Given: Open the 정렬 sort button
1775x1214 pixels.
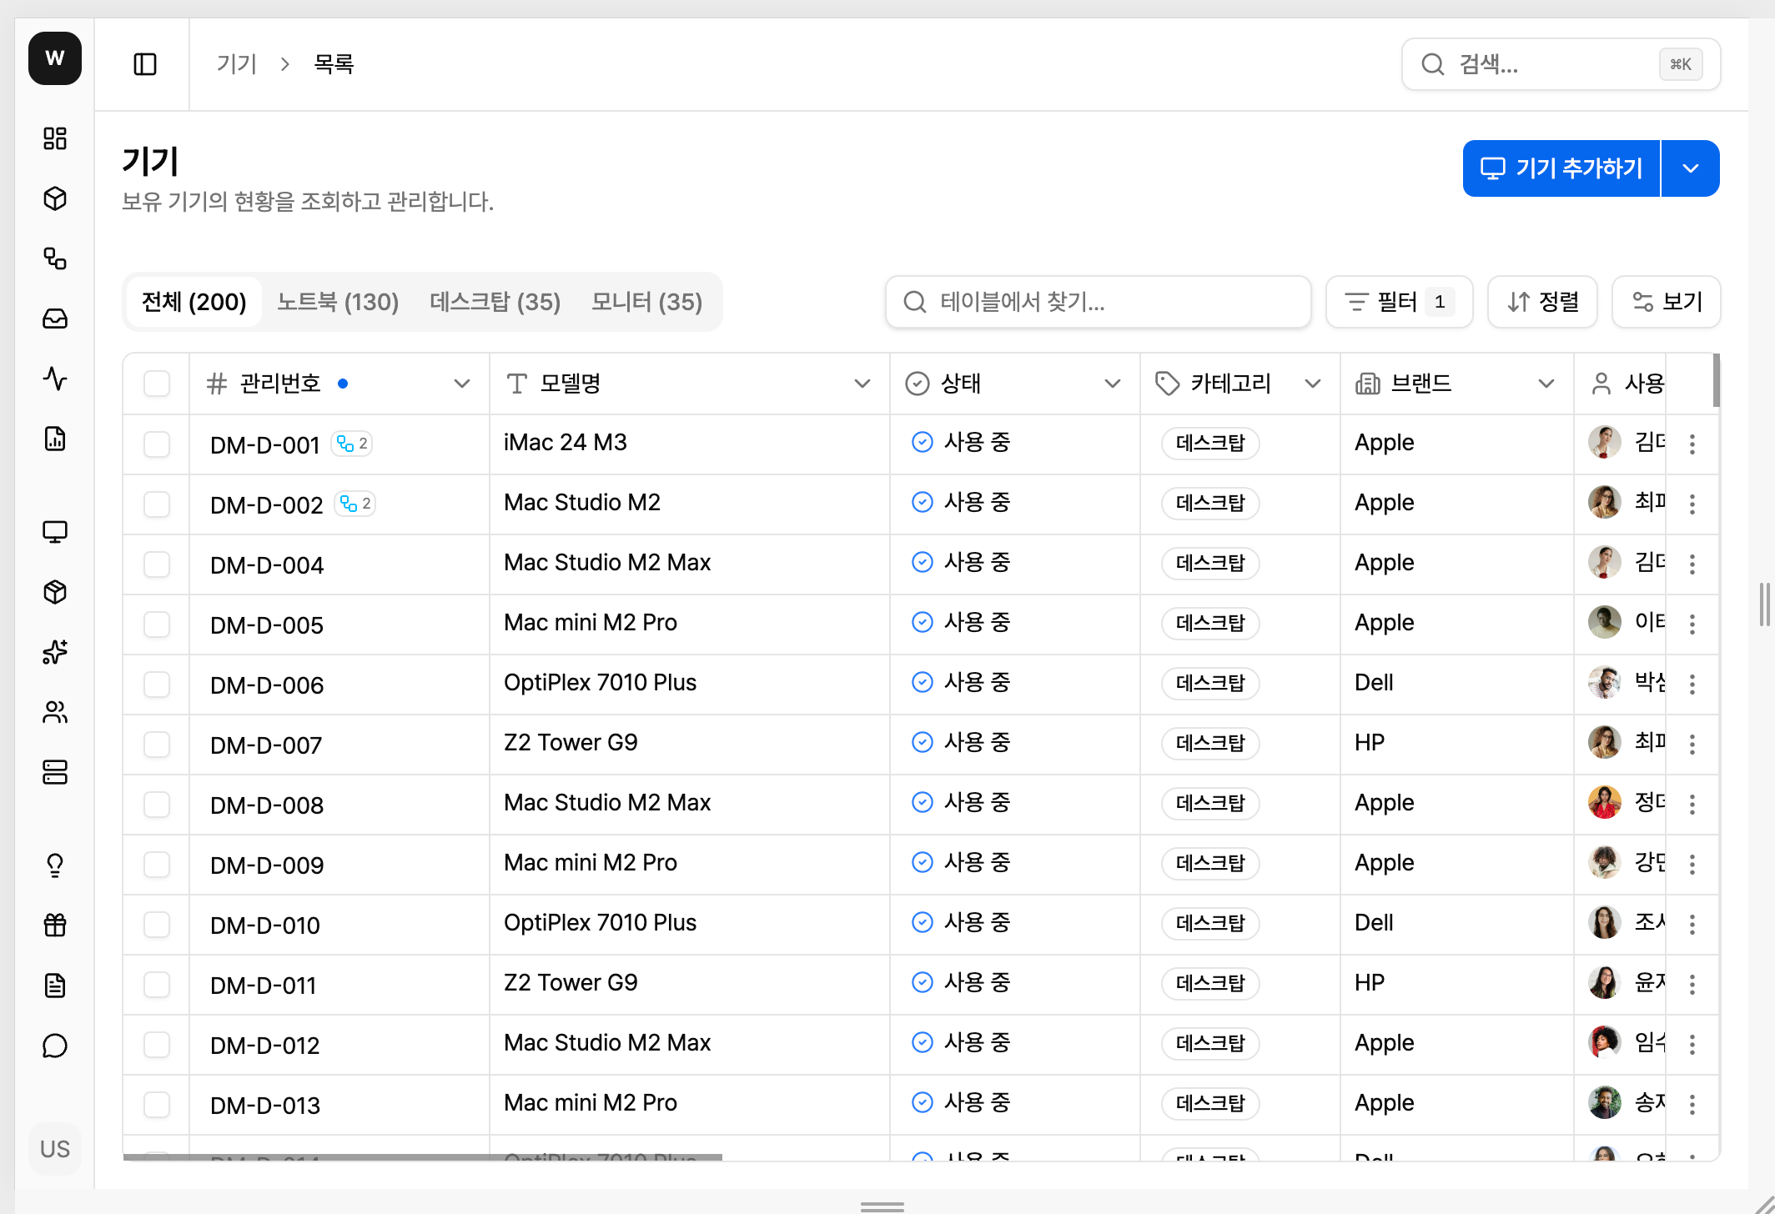Looking at the screenshot, I should pos(1542,302).
